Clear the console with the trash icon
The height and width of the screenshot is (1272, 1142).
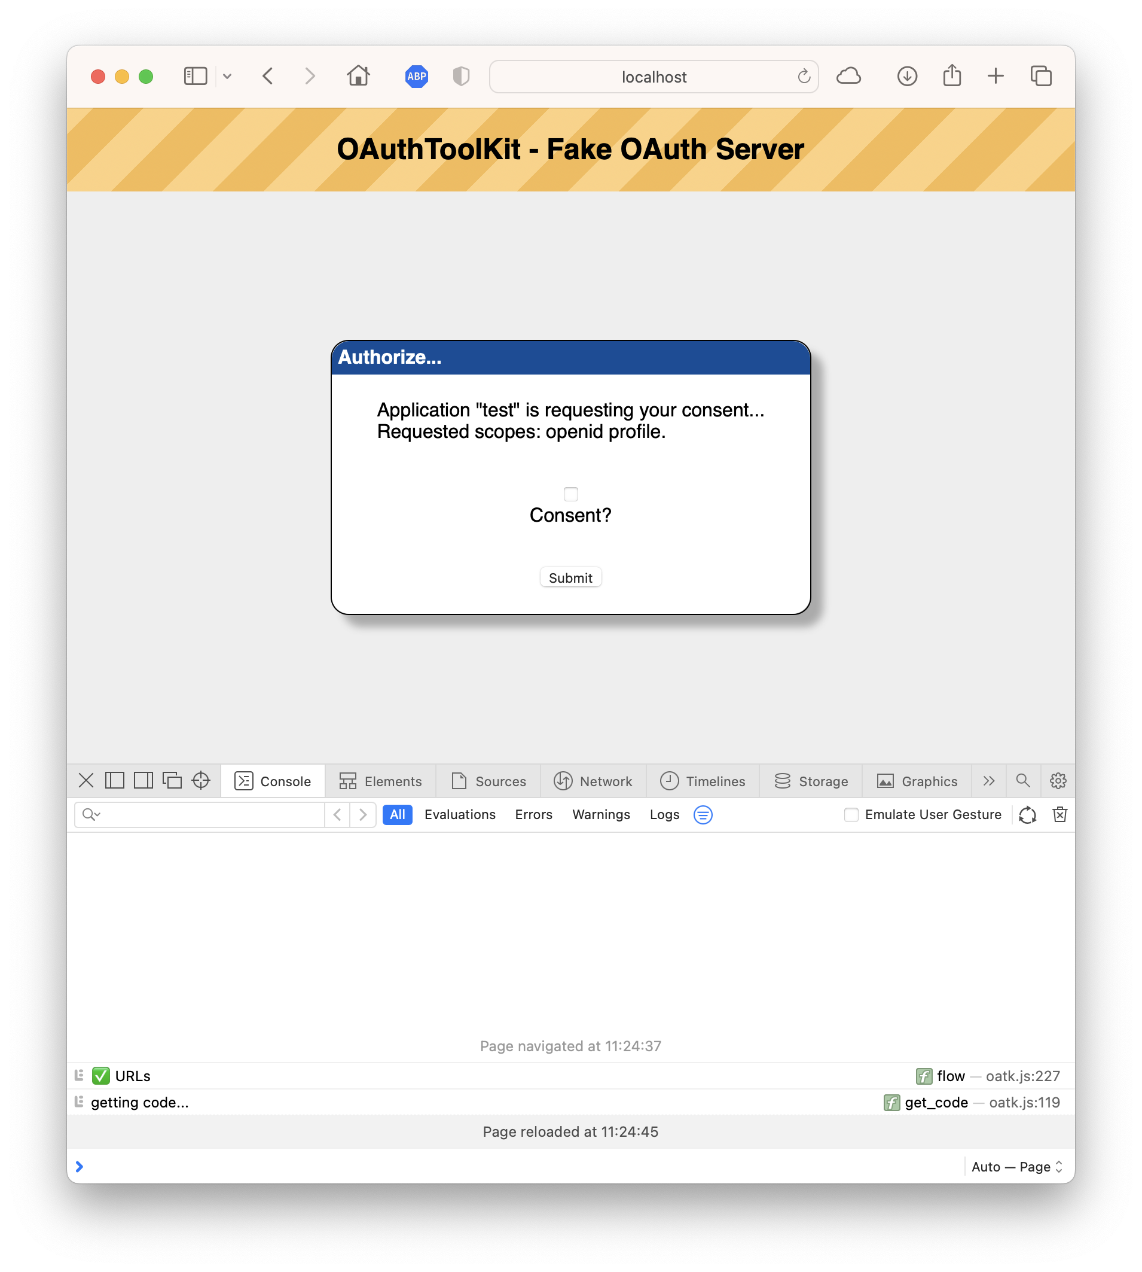1060,814
